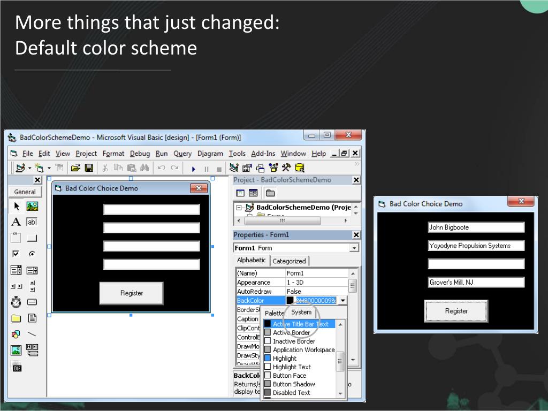Select the DirListBox folder tool

coord(16,318)
